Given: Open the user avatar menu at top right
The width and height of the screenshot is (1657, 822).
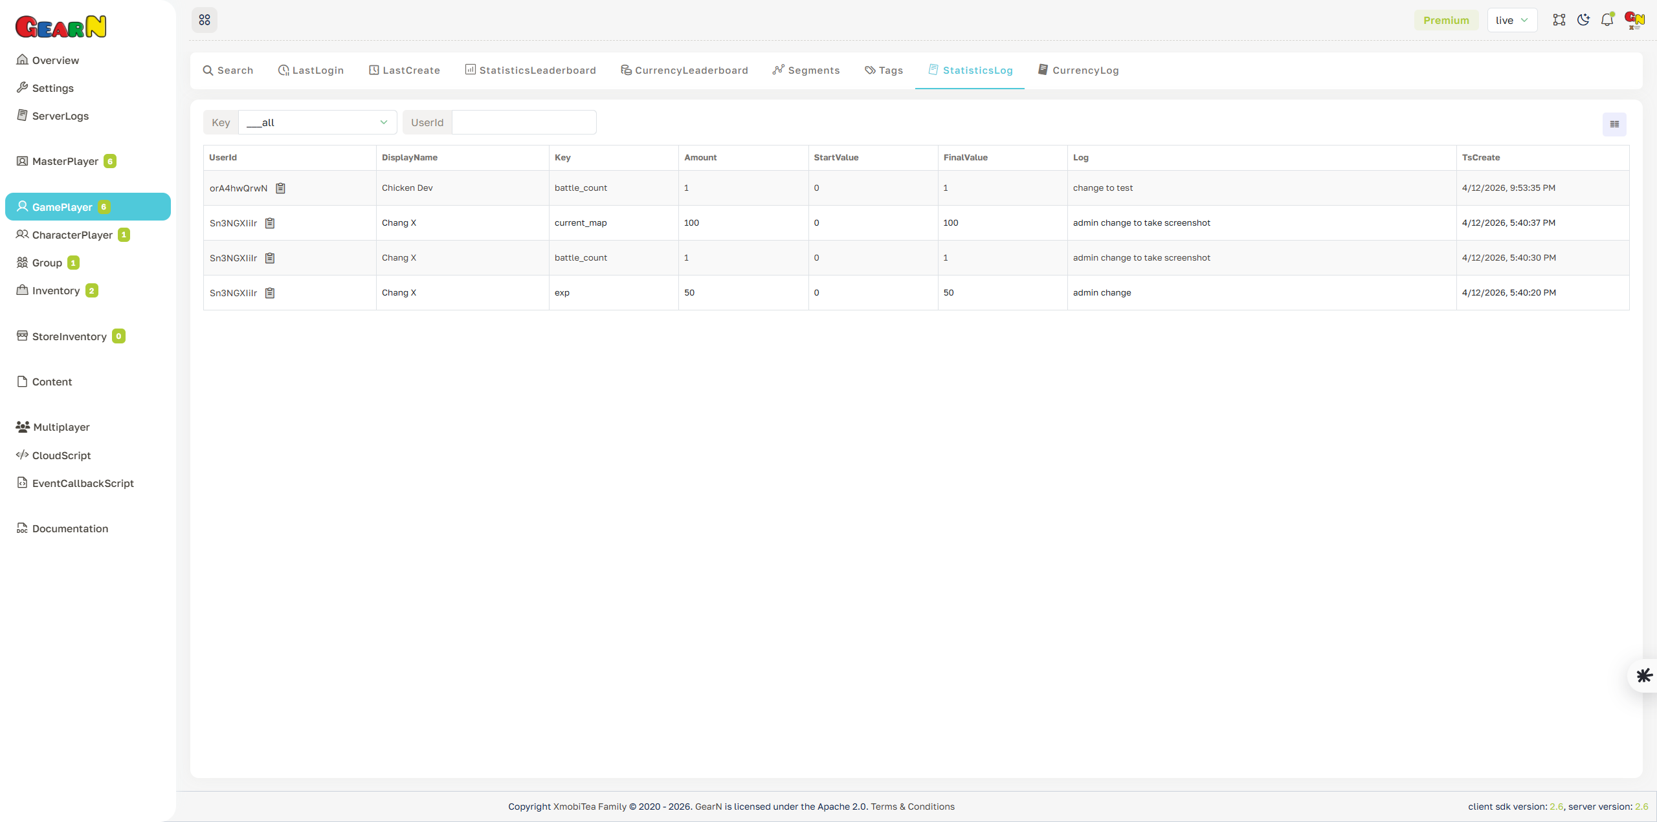Looking at the screenshot, I should 1634,20.
